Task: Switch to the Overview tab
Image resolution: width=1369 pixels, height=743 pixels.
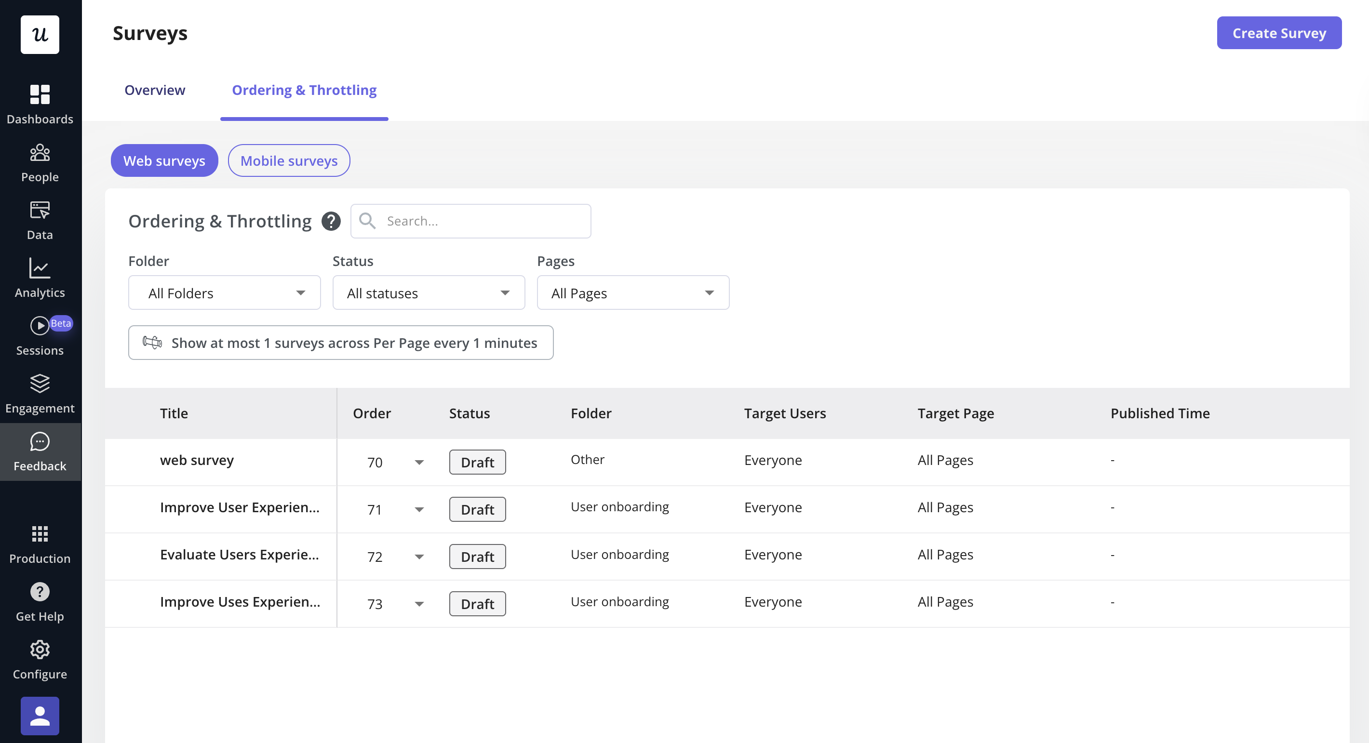Action: point(155,90)
